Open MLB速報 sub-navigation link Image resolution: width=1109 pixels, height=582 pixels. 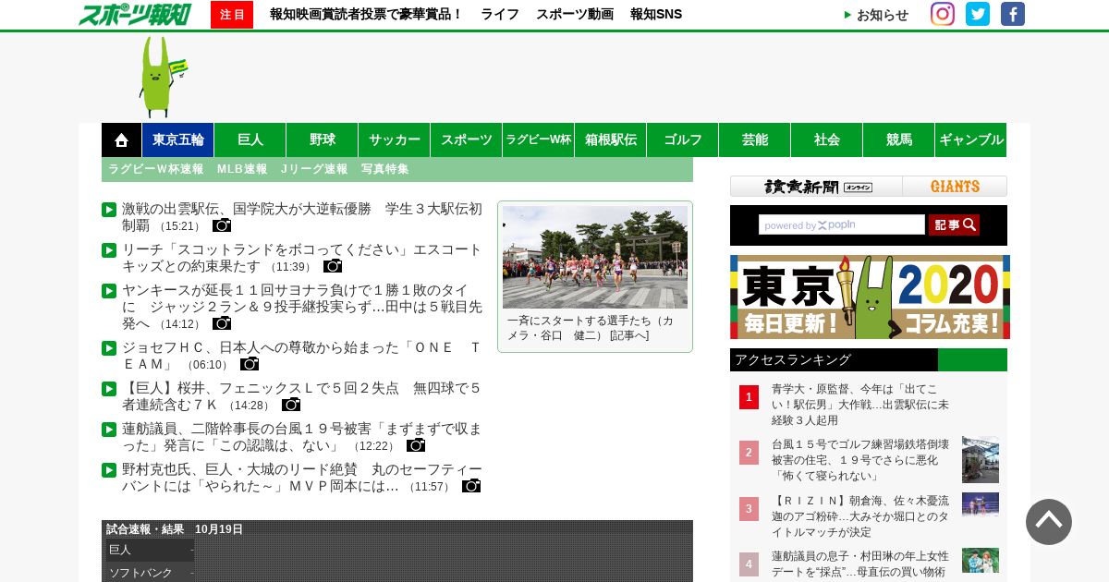(x=242, y=169)
